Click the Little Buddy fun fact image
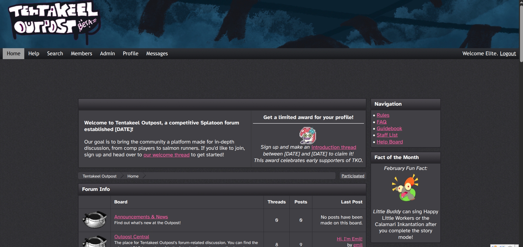523x247 pixels. click(x=405, y=188)
